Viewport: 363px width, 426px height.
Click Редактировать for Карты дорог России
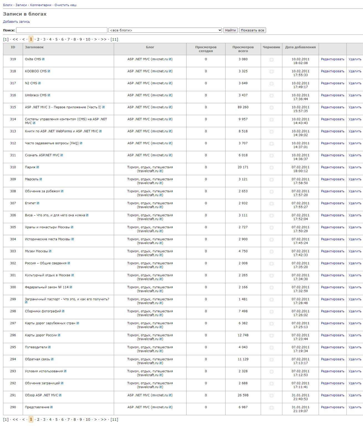point(333,335)
